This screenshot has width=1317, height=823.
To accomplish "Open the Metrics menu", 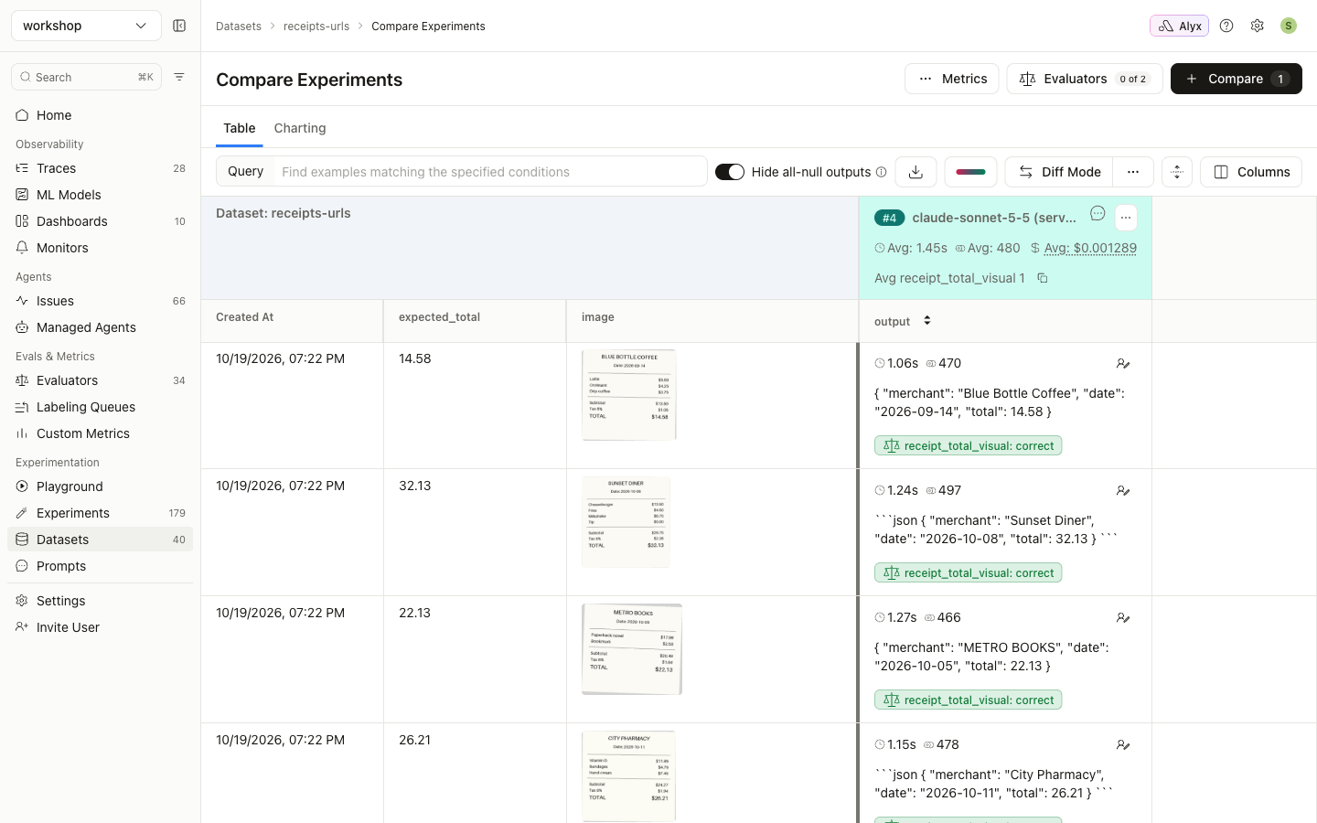I will coord(952,79).
